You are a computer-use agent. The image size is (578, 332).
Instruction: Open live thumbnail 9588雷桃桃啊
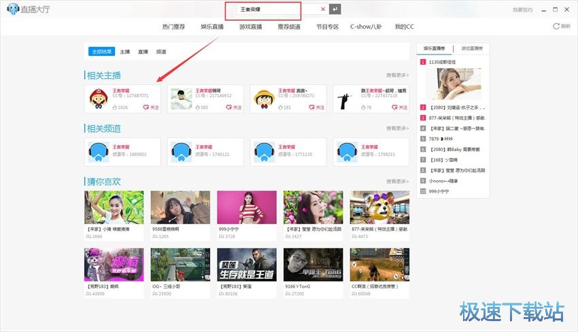pos(180,207)
